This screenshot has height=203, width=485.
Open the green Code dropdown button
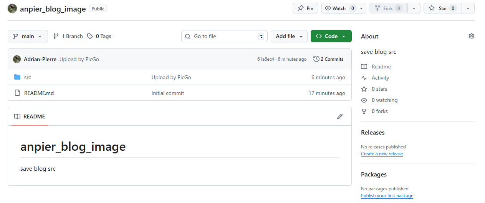(331, 36)
